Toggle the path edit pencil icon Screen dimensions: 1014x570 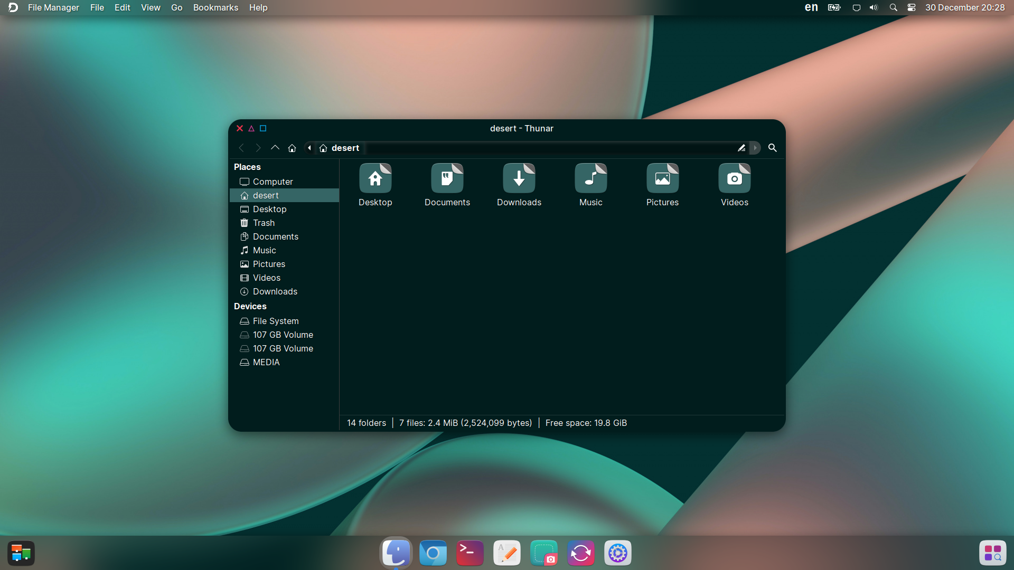point(741,148)
